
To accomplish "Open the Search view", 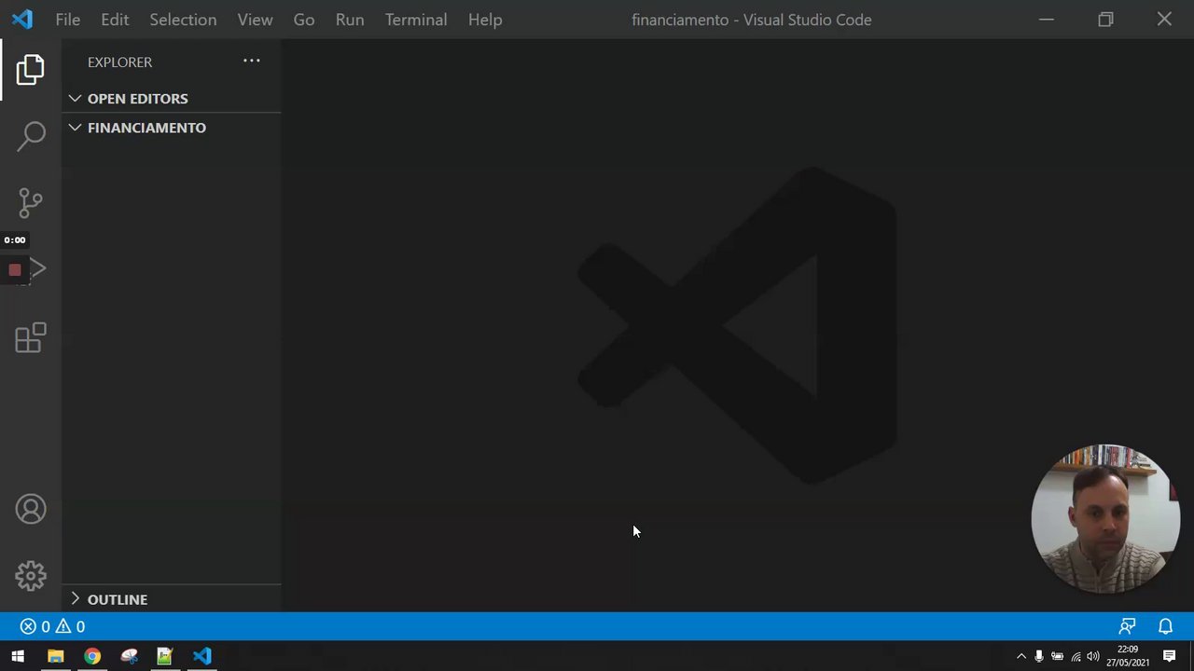I will (31, 136).
